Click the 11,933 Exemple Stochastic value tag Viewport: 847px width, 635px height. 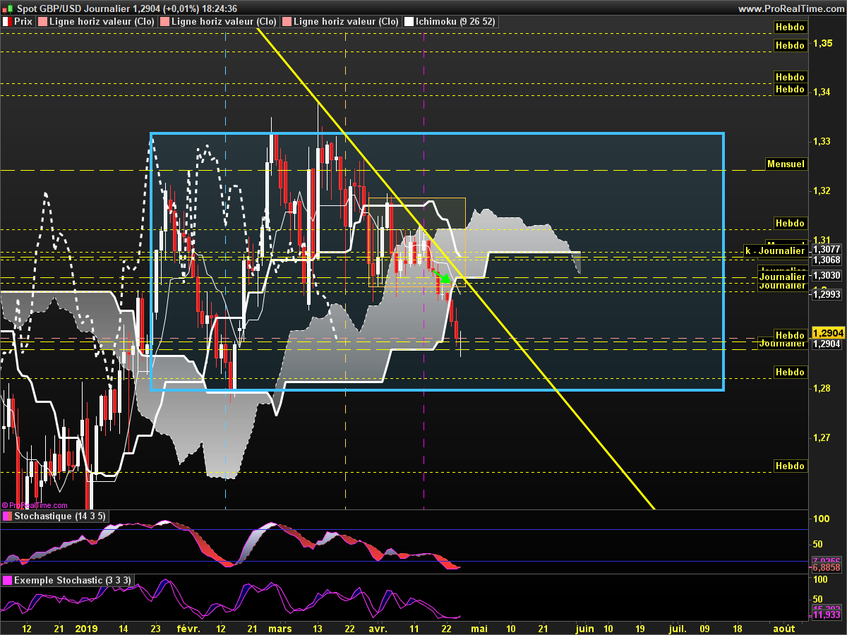[x=827, y=615]
